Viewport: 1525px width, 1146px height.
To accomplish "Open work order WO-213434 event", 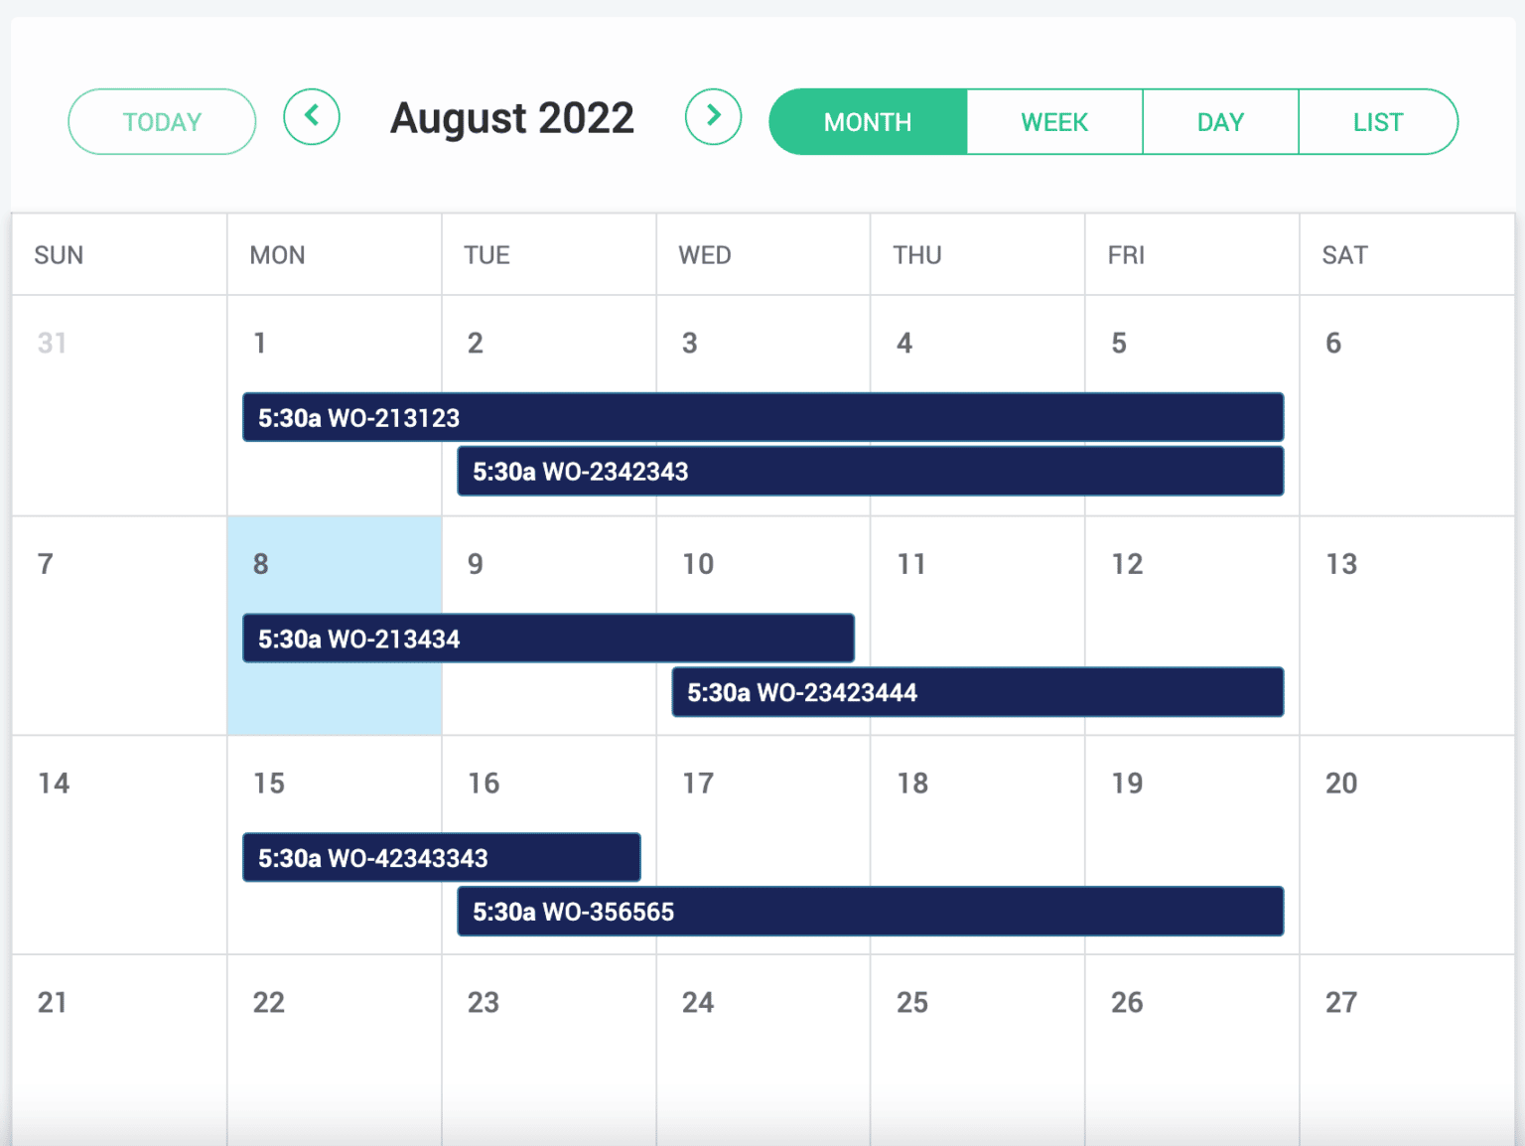I will coord(548,639).
